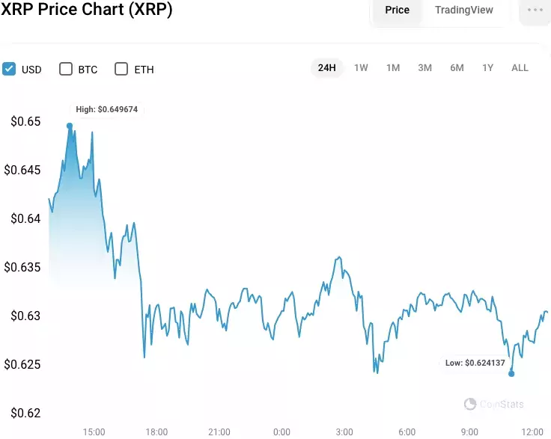Show the ALL time range

pyautogui.click(x=520, y=68)
